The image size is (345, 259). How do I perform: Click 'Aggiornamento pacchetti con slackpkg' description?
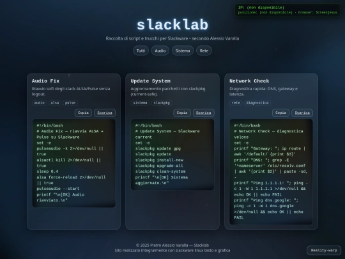(168, 91)
